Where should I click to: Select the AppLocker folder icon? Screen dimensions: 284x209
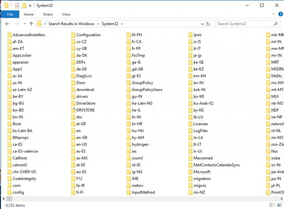(x=9, y=55)
